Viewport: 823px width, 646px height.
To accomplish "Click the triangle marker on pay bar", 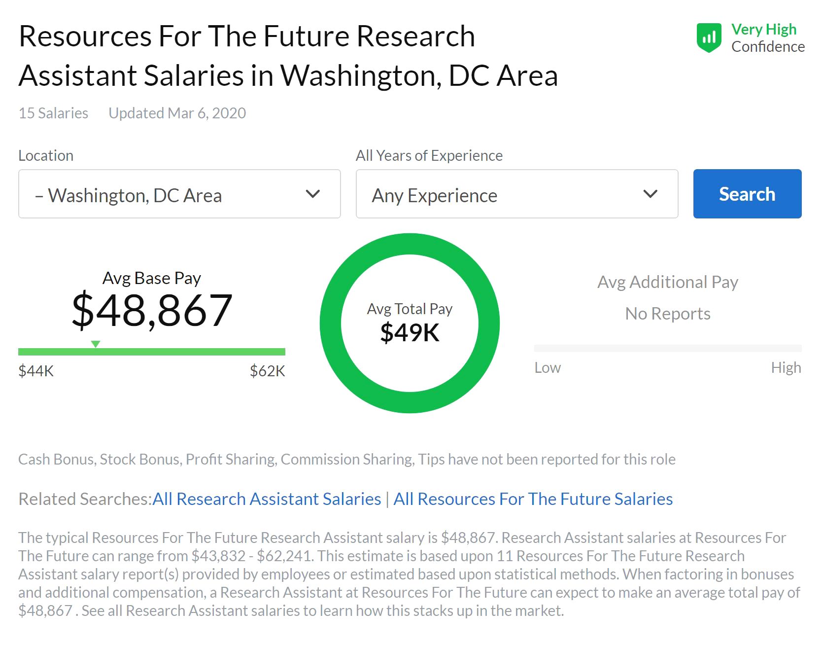I will 96,344.
